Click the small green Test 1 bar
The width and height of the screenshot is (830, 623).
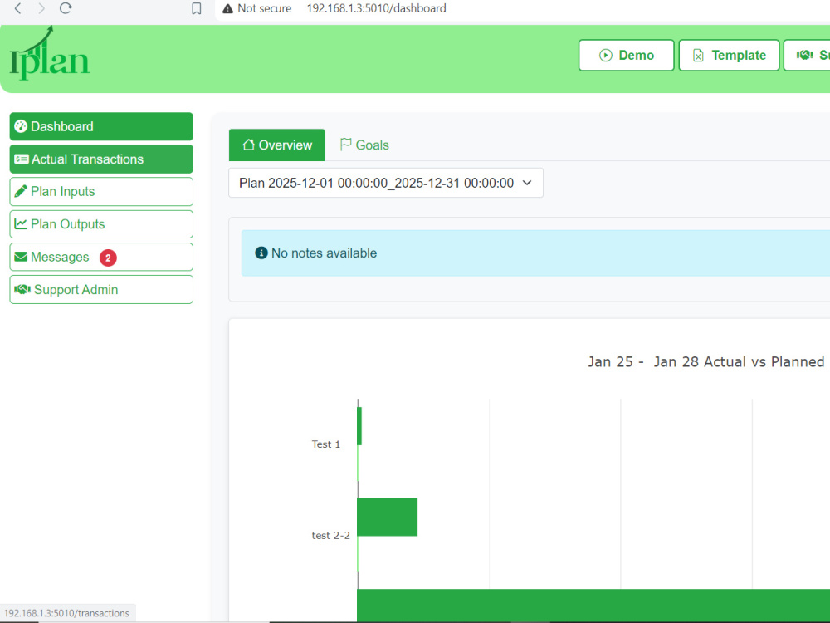tap(360, 426)
